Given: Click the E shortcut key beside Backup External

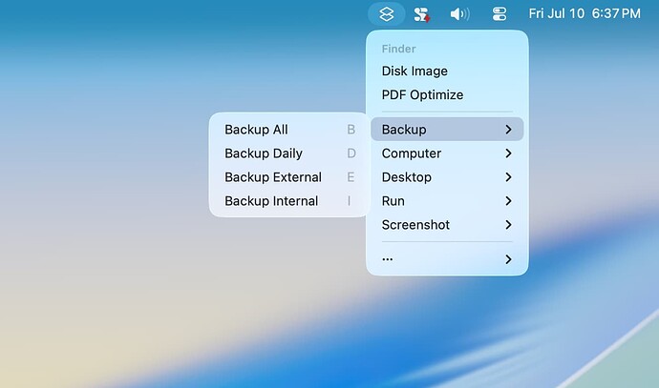Looking at the screenshot, I should [x=351, y=177].
